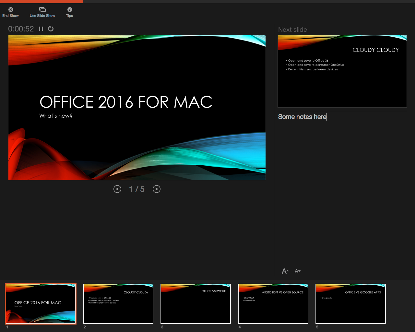The image size is (415, 332).
Task: Select slide 1 thumbnail Office 2016 for Mac
Action: 41,304
